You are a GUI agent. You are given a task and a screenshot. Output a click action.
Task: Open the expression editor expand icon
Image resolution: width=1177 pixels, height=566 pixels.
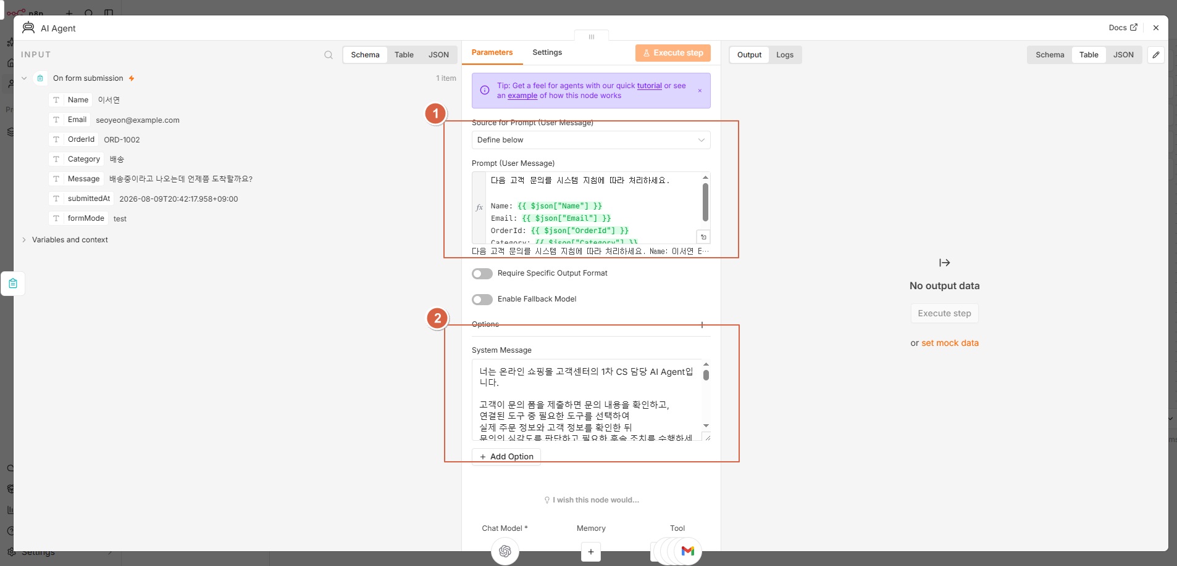[703, 237]
